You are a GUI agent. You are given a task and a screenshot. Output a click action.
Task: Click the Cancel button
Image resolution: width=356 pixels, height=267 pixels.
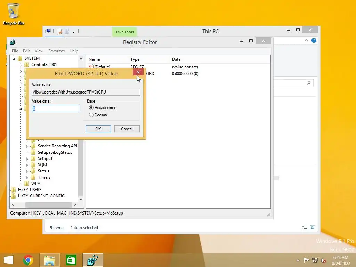tap(127, 129)
